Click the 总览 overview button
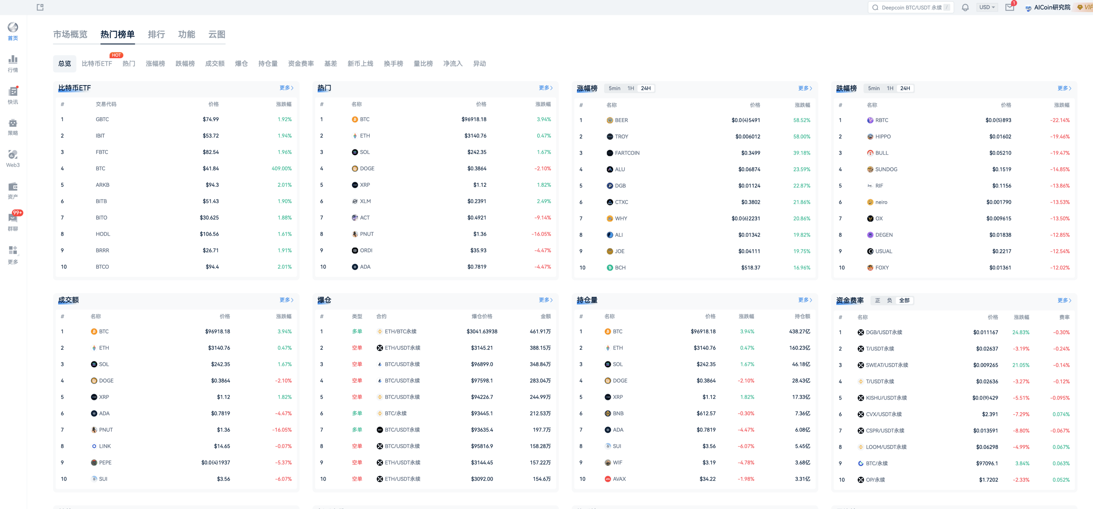 65,63
